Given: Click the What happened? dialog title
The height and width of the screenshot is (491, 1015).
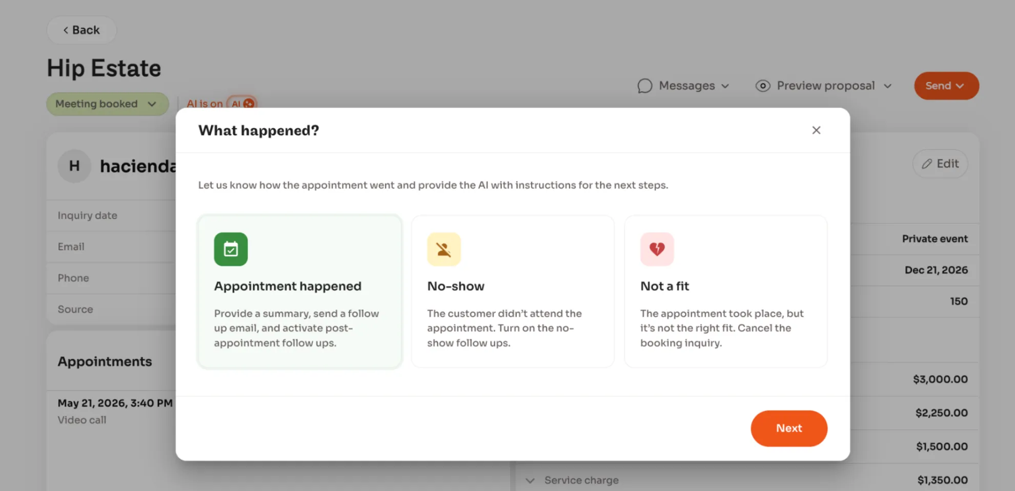Looking at the screenshot, I should coord(259,130).
